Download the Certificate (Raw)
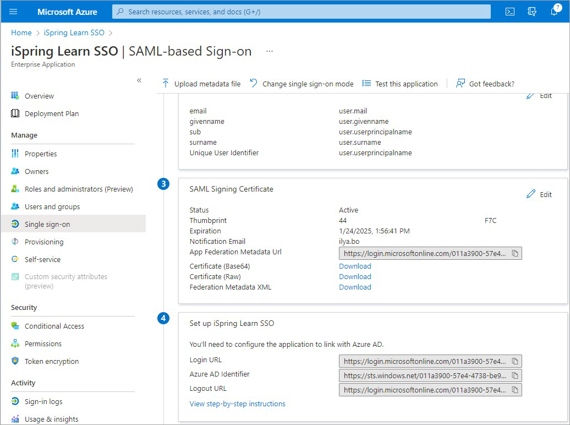The height and width of the screenshot is (425, 570). (x=355, y=276)
